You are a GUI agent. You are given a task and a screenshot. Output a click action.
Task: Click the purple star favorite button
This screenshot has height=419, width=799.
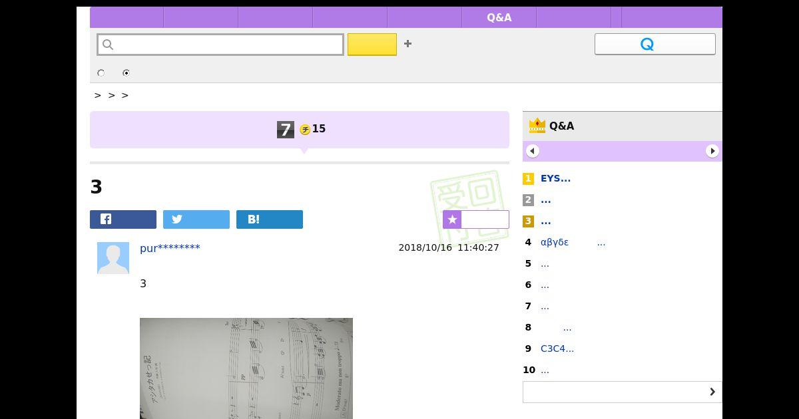[x=476, y=219]
